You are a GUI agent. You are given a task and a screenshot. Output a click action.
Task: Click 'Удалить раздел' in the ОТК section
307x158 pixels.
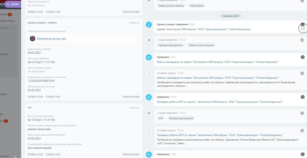click(131, 154)
